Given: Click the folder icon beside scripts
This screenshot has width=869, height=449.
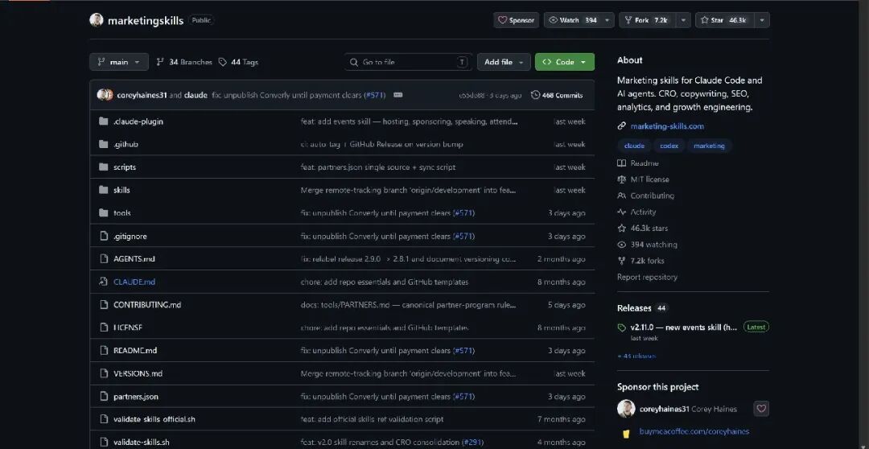Looking at the screenshot, I should click(x=103, y=167).
